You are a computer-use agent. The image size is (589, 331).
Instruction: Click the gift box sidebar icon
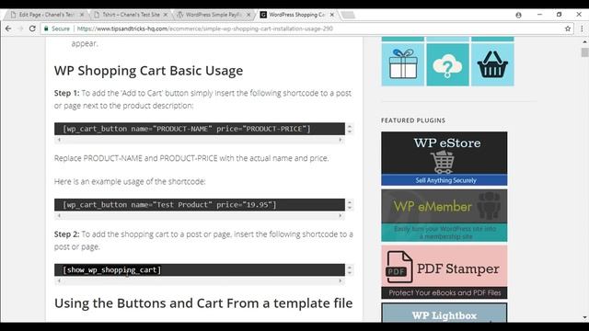(403, 64)
